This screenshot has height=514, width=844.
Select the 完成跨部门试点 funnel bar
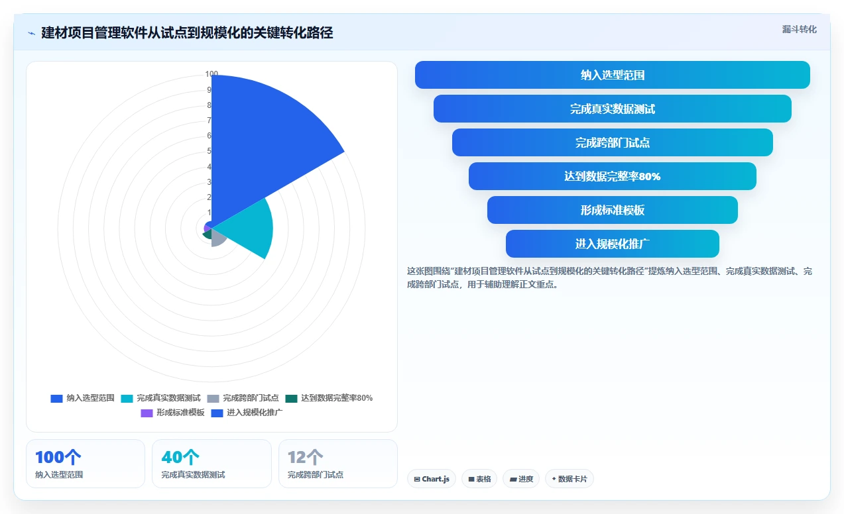[613, 142]
